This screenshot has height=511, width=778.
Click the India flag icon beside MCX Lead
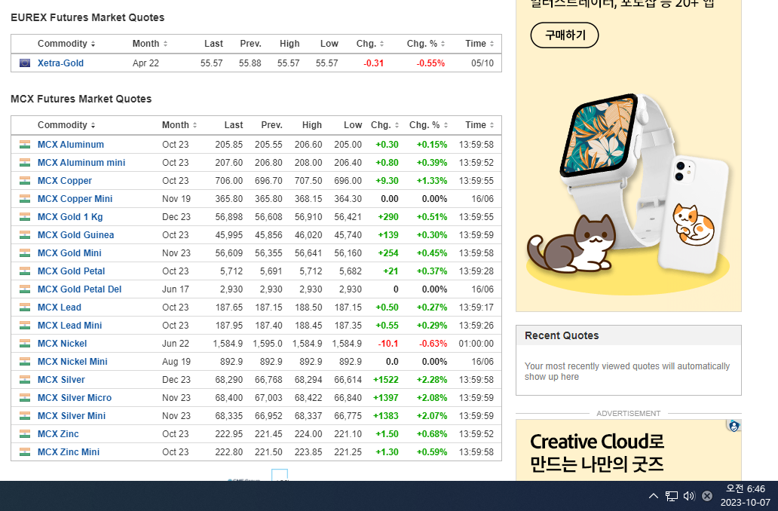[x=25, y=308]
